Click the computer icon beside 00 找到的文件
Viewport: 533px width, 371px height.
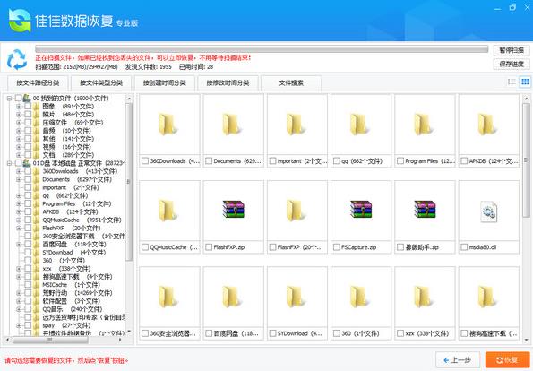pyautogui.click(x=27, y=99)
